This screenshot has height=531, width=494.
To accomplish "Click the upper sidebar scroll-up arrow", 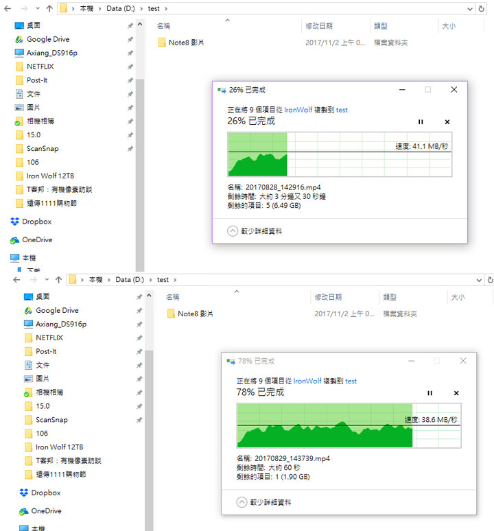I will (x=140, y=25).
